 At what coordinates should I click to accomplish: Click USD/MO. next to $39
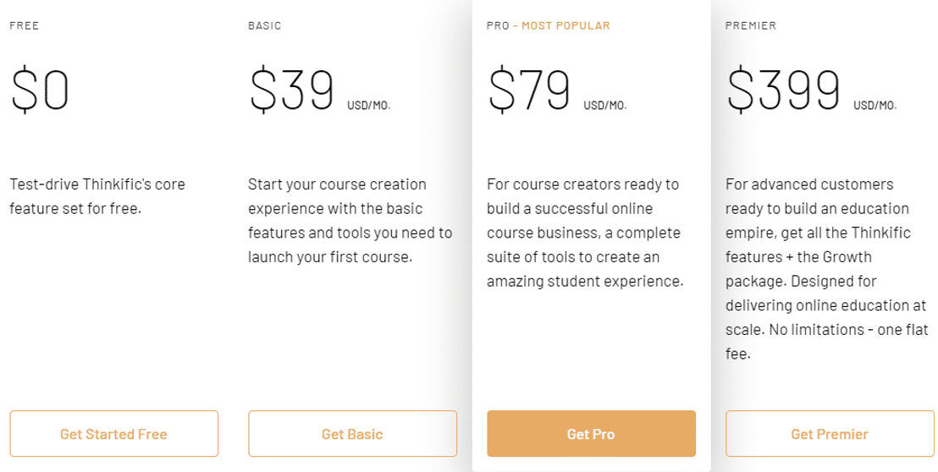click(368, 106)
